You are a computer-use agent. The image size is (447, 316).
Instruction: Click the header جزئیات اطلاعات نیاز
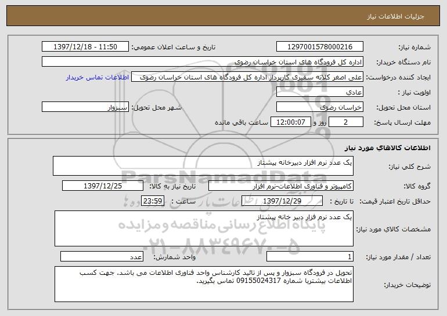[x=395, y=16]
